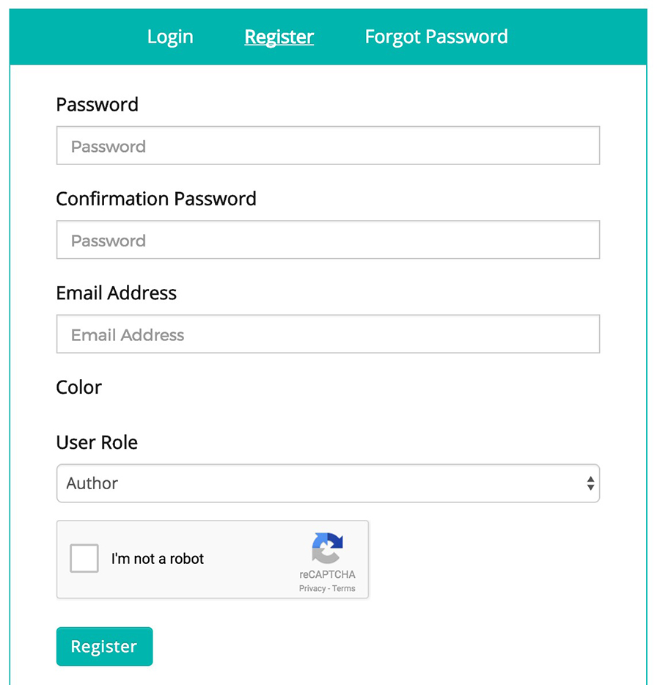This screenshot has width=660, height=685.
Task: Click the Email Address field label
Action: pyautogui.click(x=116, y=293)
